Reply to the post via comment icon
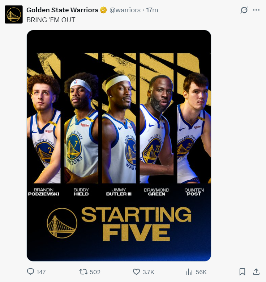Screen dimensions: 266x282 pyautogui.click(x=30, y=271)
